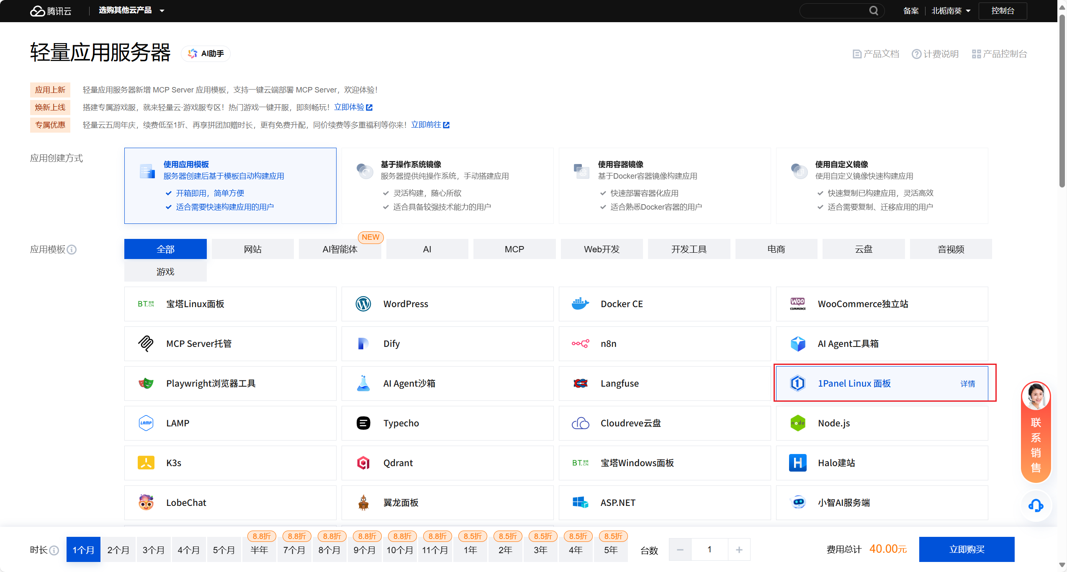Image resolution: width=1067 pixels, height=572 pixels.
Task: Select the 1个月 duration option
Action: click(83, 550)
